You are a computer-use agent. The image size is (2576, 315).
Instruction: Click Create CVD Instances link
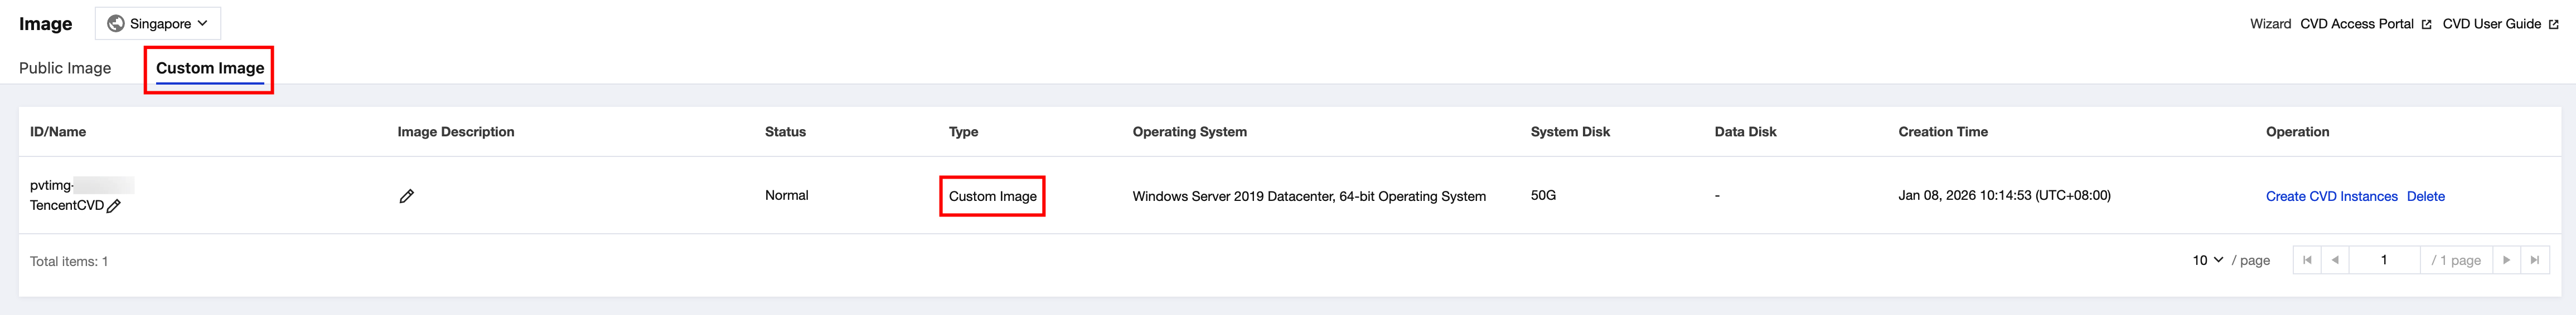(x=2331, y=196)
